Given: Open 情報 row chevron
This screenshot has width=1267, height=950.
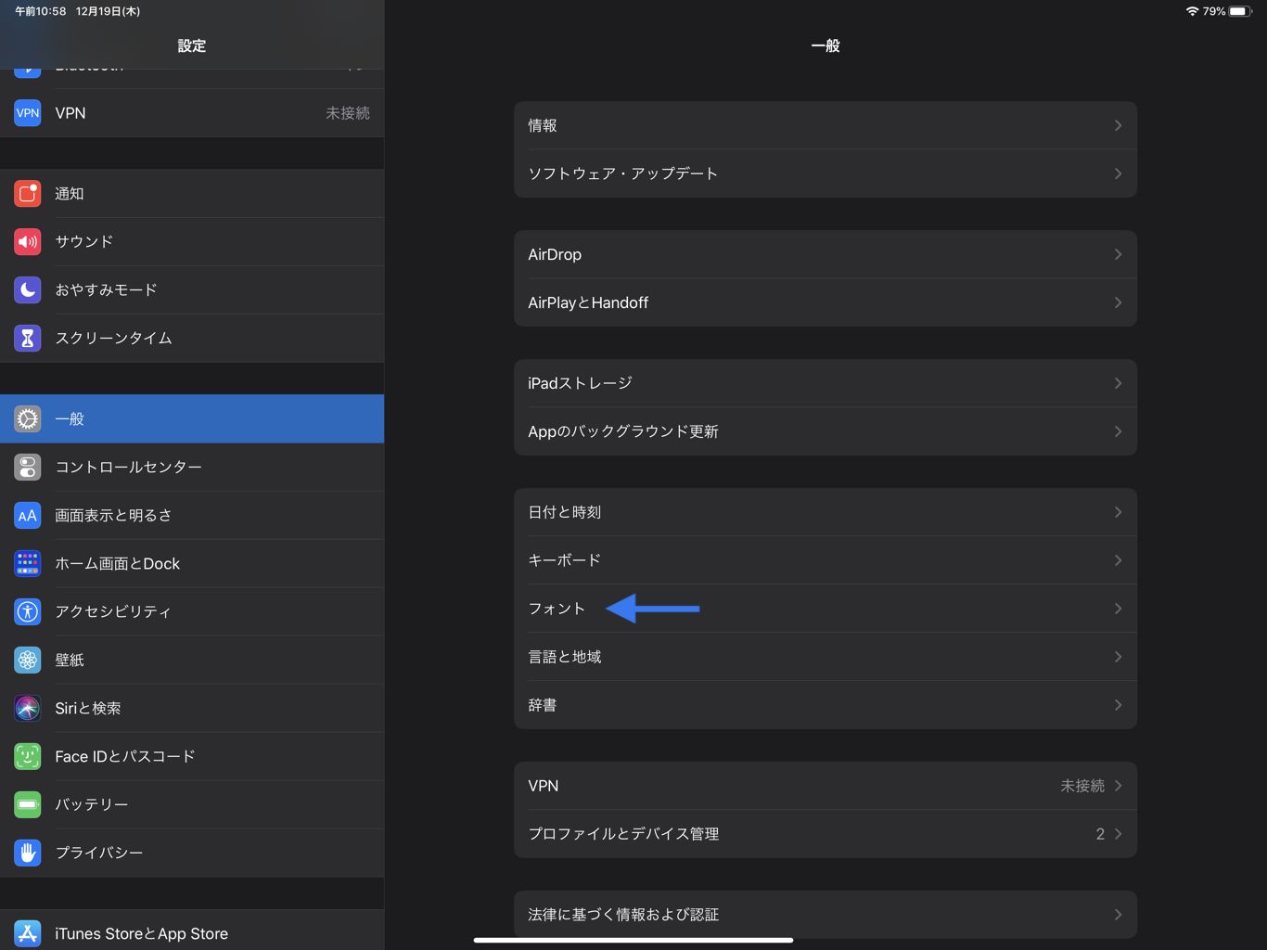Looking at the screenshot, I should (1118, 125).
